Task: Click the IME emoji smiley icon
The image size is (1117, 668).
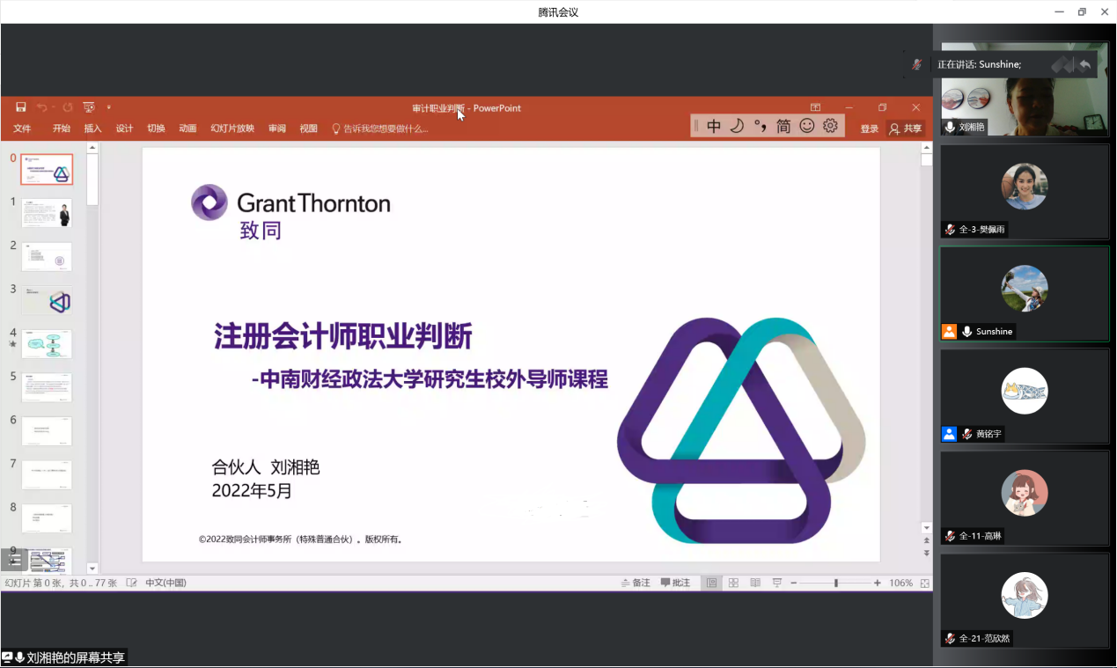Action: pyautogui.click(x=807, y=126)
